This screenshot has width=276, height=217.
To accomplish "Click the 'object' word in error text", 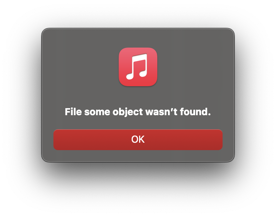I will [x=128, y=112].
